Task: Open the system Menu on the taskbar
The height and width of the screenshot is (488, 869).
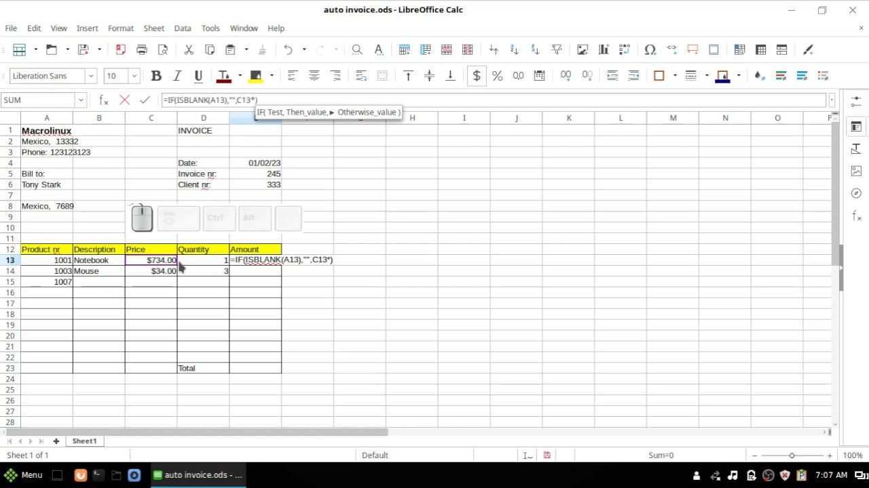Action: (x=24, y=475)
